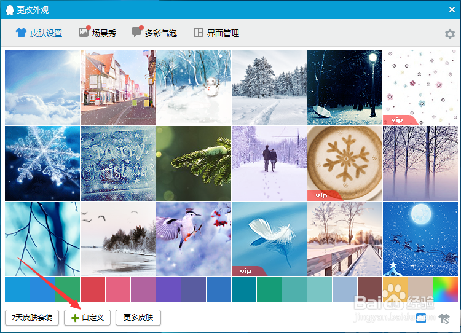This screenshot has width=461, height=333.
Task: Click the 自定义 button with plus sign
Action: pyautogui.click(x=87, y=318)
